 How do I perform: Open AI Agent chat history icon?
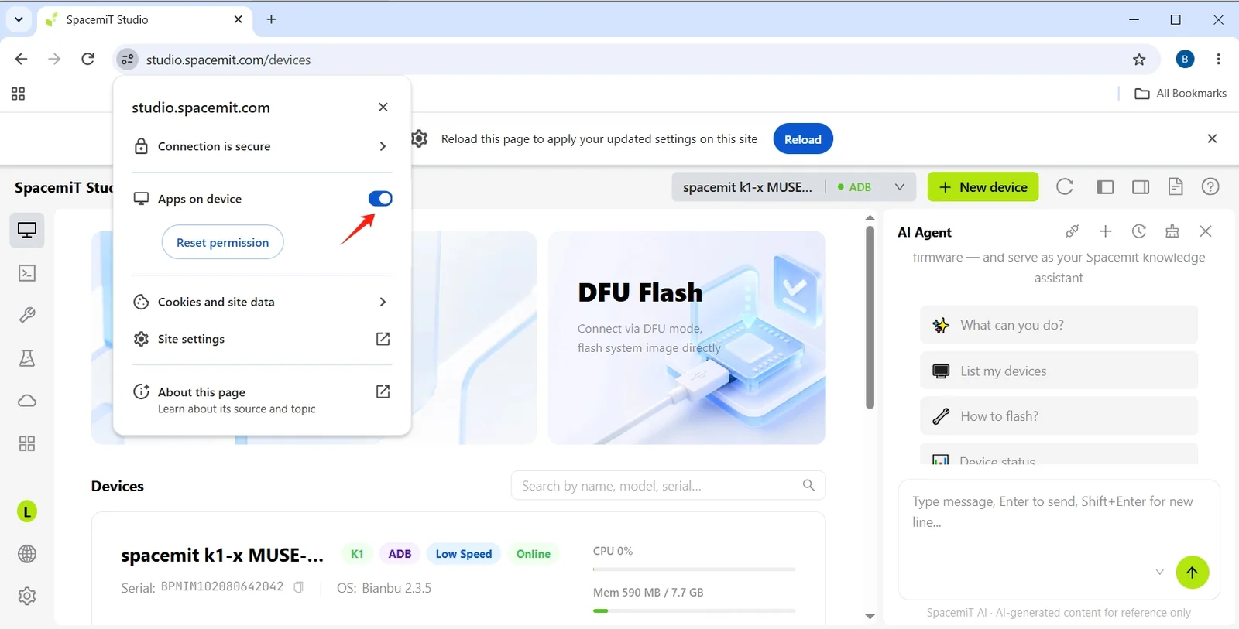click(1139, 231)
